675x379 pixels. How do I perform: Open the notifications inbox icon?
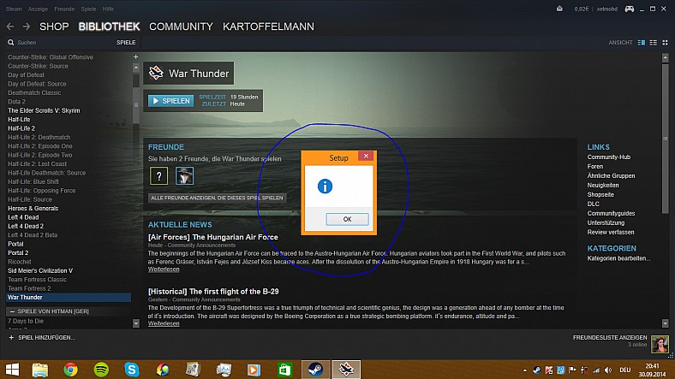click(x=559, y=9)
